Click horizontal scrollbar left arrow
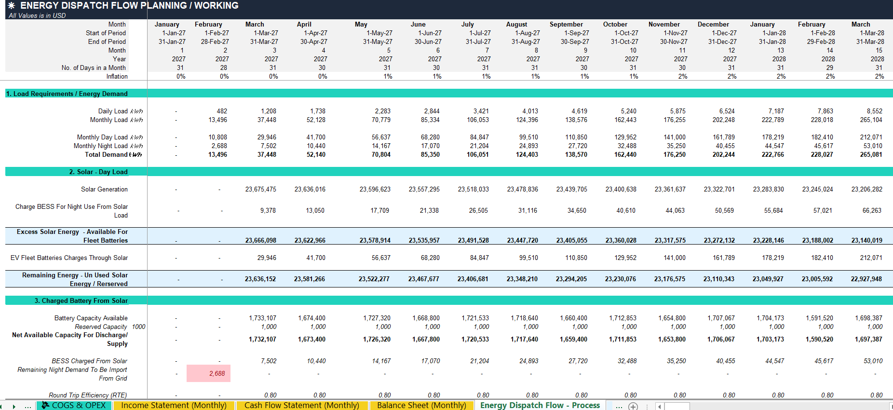Viewport: 893px width, 410px height. coord(659,407)
